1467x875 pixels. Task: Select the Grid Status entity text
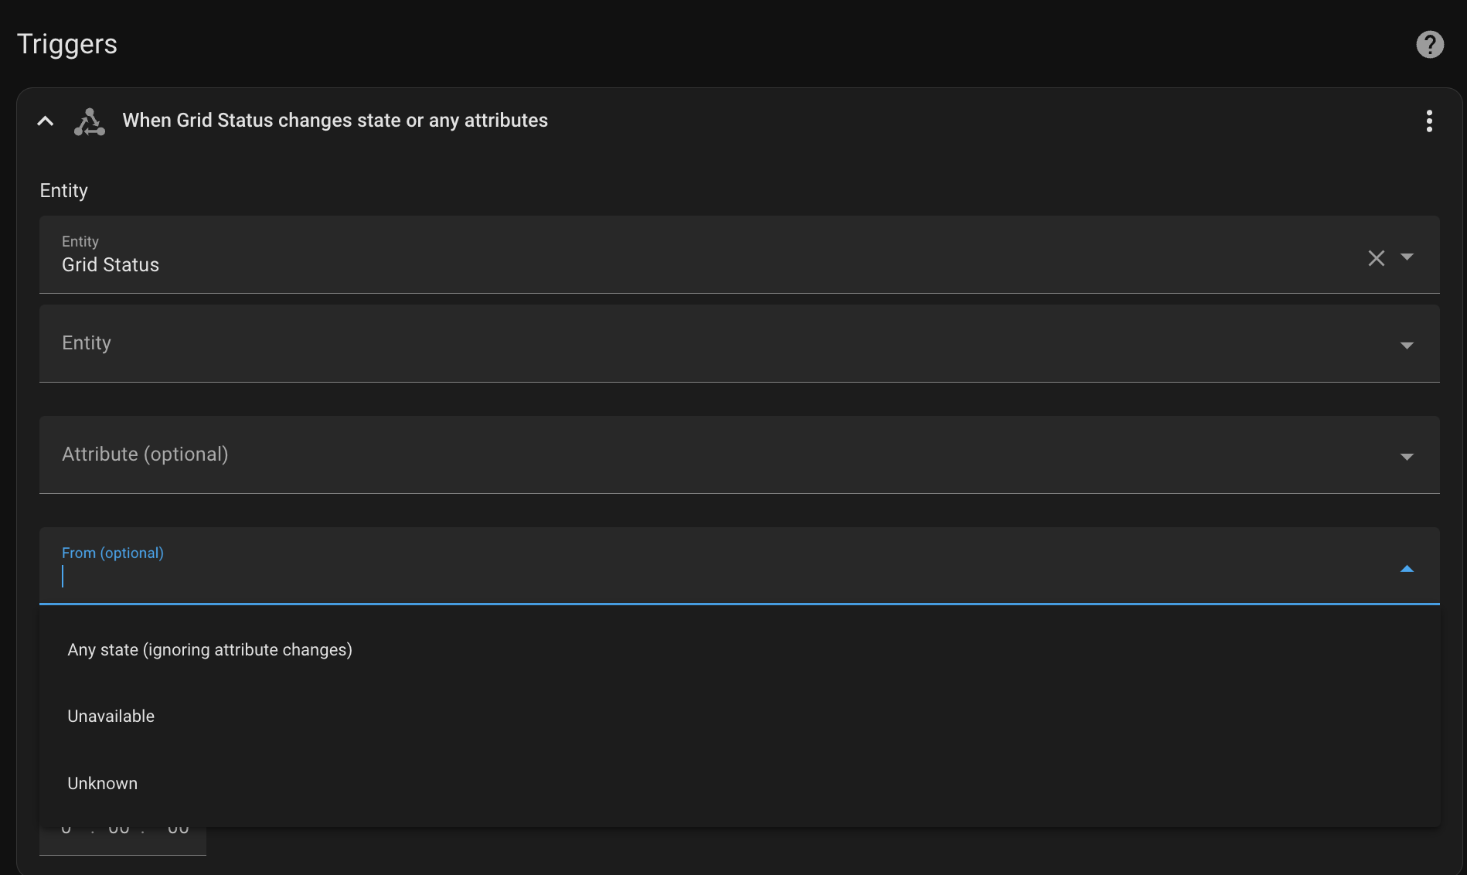110,264
